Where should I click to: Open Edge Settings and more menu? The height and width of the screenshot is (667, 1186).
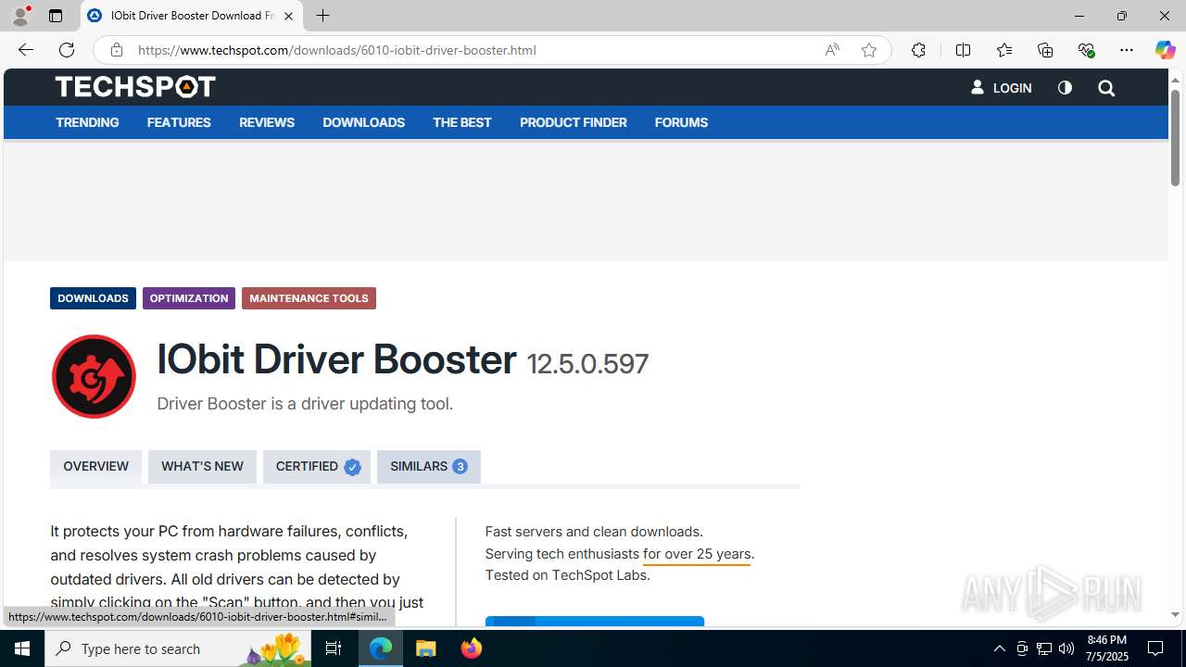point(1127,50)
